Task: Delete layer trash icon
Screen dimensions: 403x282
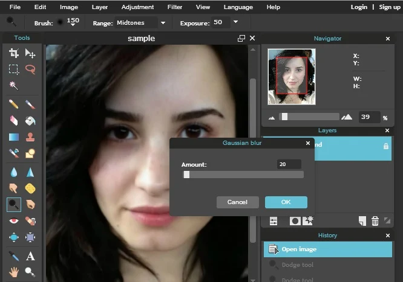Action: pos(375,221)
